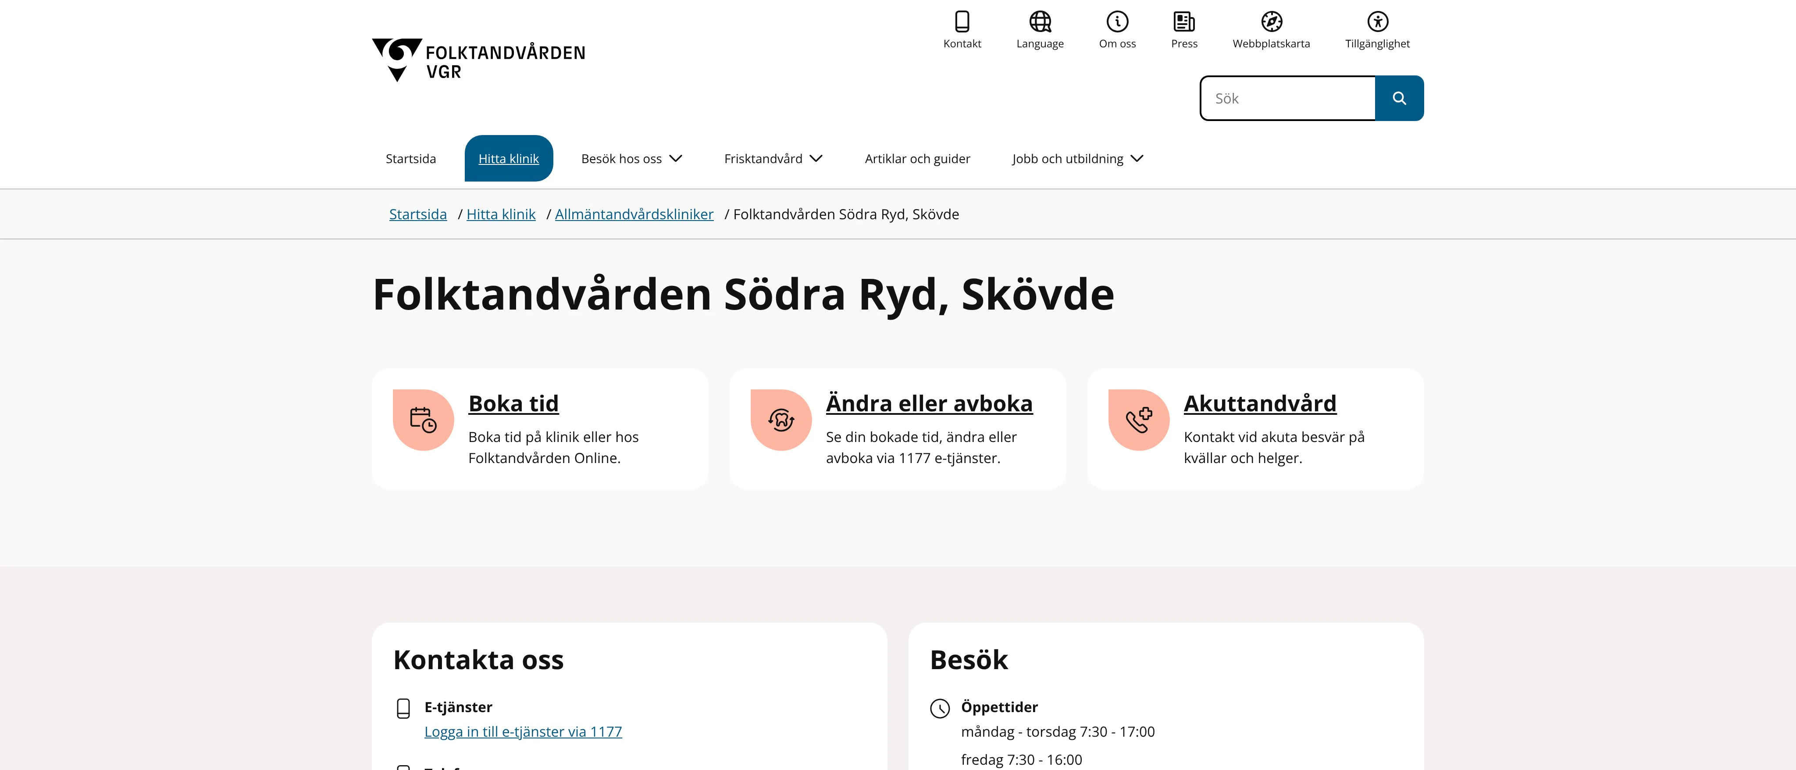1796x770 pixels.
Task: Click the Language label in top bar
Action: click(1040, 44)
